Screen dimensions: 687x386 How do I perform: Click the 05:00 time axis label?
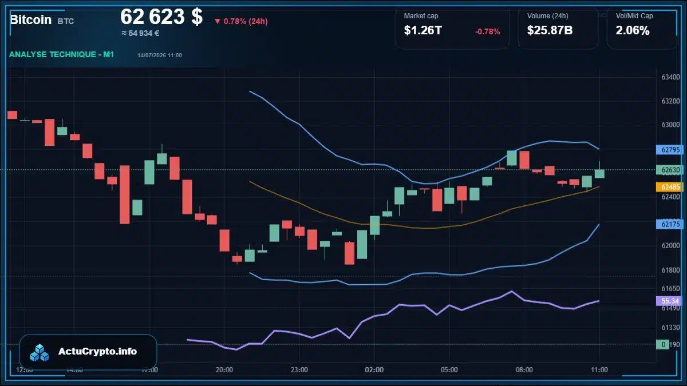pyautogui.click(x=449, y=370)
